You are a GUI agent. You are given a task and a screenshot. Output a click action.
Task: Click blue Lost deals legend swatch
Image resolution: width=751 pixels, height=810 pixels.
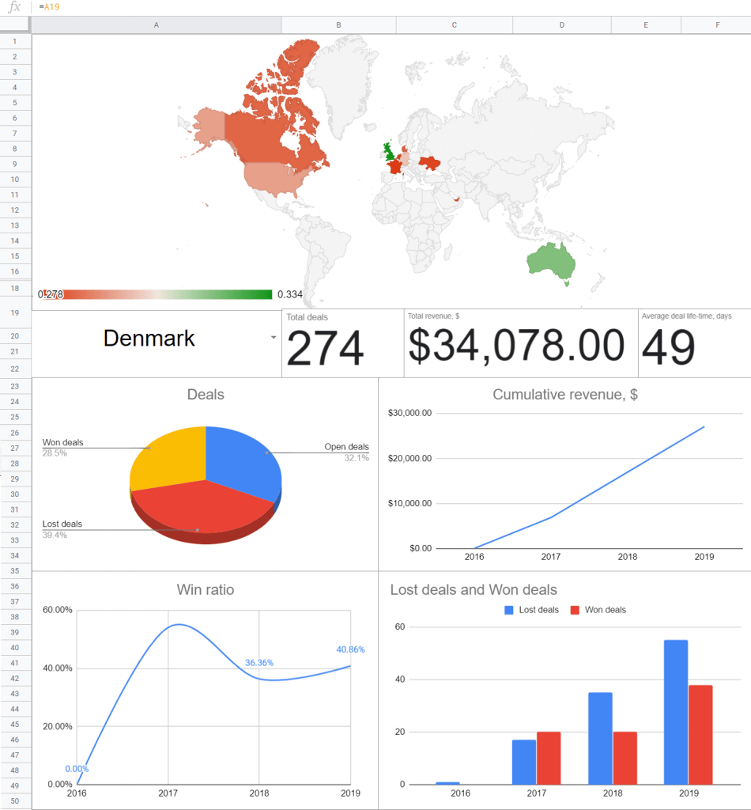pos(510,610)
